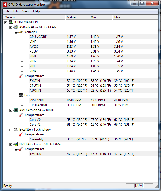The image size is (161, 191).
Task: Click the AMD Athlon processor chip icon
Action: pos(16,110)
